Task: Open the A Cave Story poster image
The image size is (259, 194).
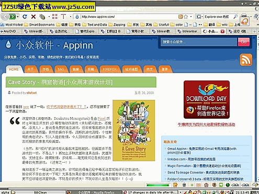Action: point(134,130)
